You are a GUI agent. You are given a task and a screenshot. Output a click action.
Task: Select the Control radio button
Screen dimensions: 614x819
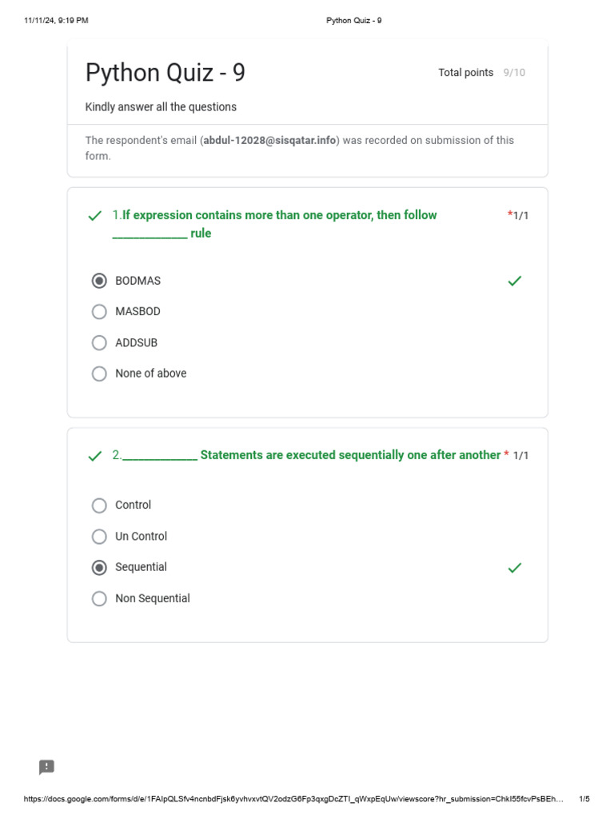pyautogui.click(x=99, y=505)
